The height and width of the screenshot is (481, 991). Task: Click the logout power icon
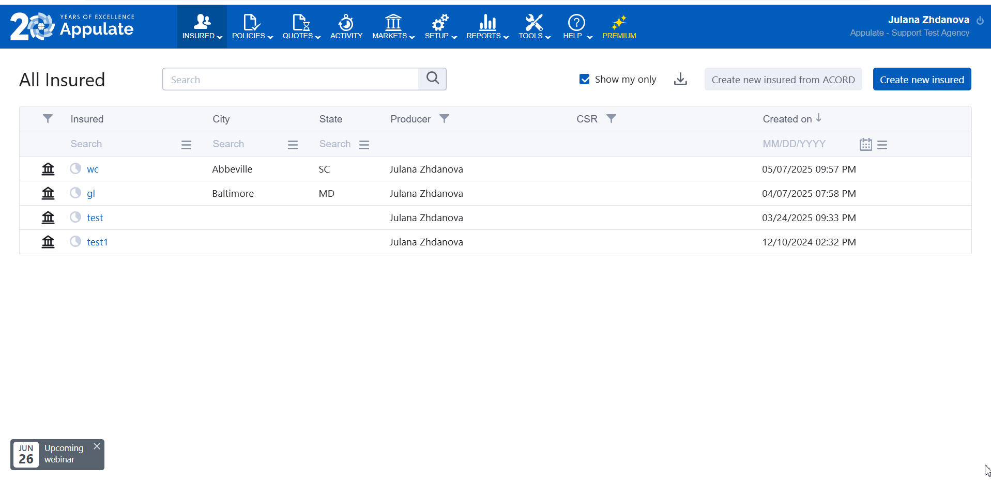coord(980,21)
